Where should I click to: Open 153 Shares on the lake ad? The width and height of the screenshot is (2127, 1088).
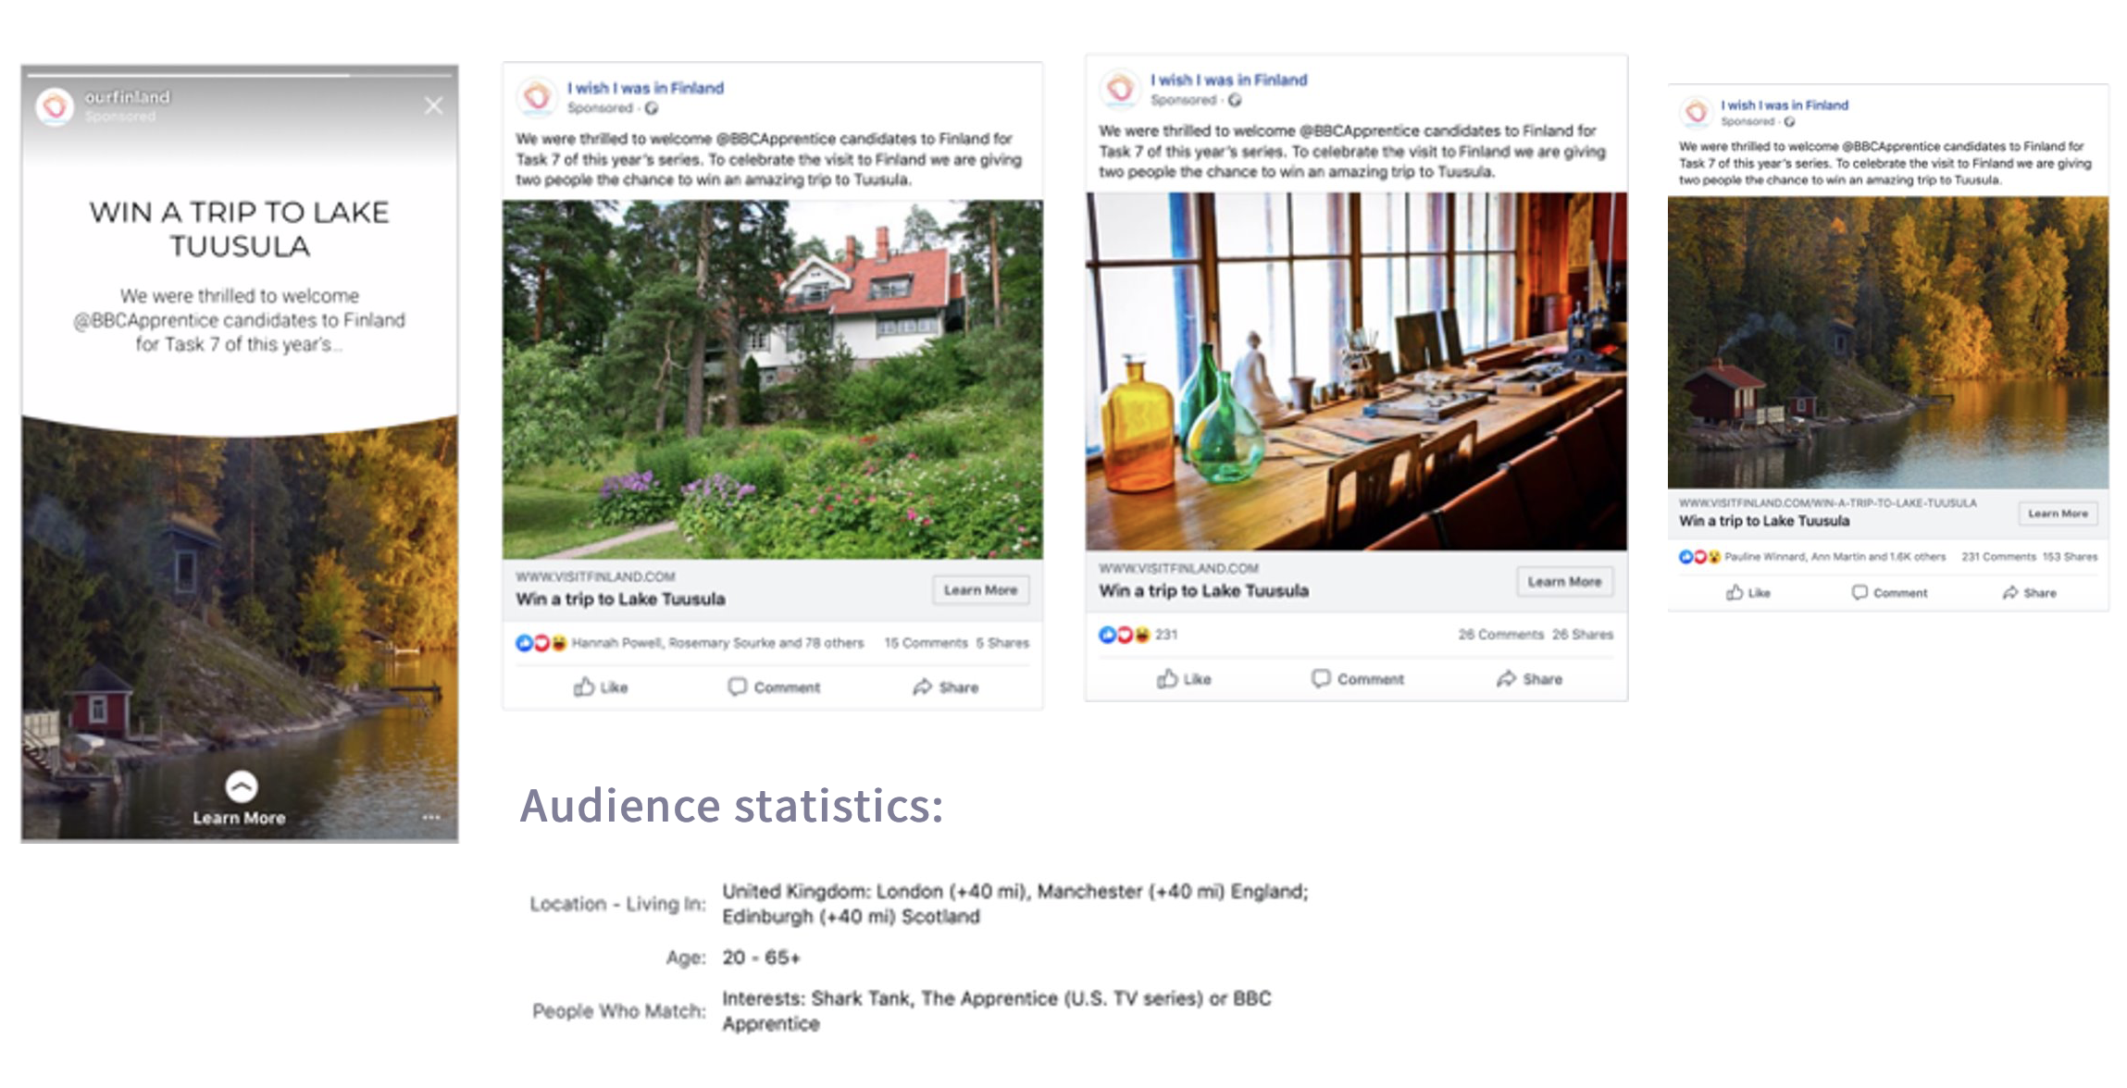[x=2070, y=557]
